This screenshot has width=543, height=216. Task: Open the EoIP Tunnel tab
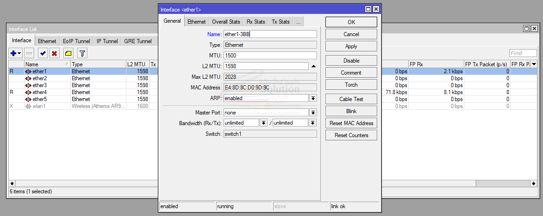coord(76,41)
